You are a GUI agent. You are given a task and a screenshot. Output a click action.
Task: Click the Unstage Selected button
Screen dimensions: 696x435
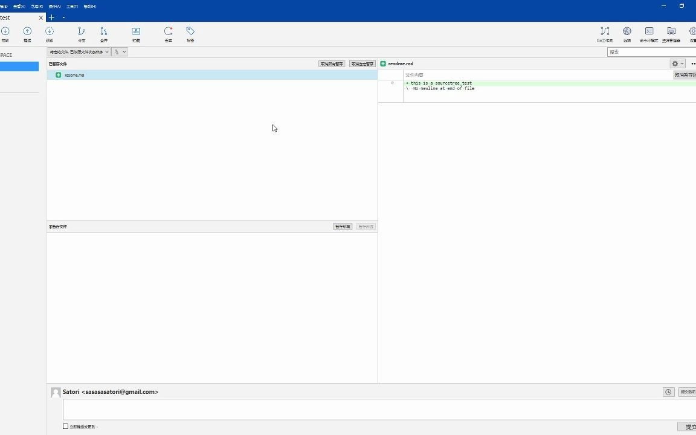pos(362,64)
